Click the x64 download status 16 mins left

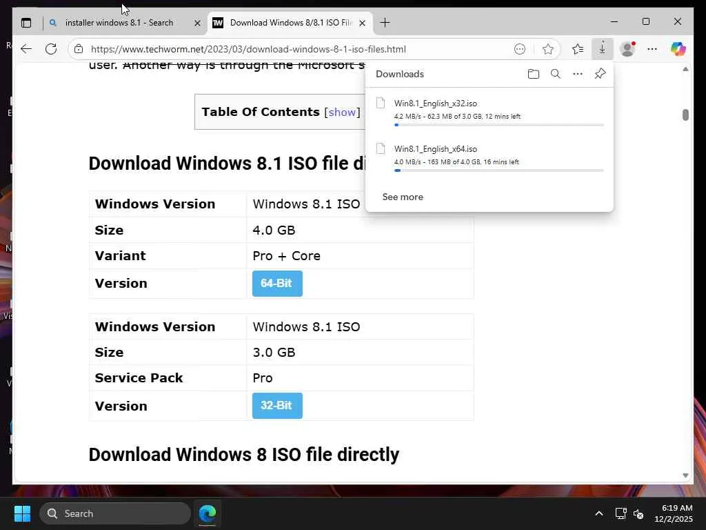pyautogui.click(x=456, y=161)
